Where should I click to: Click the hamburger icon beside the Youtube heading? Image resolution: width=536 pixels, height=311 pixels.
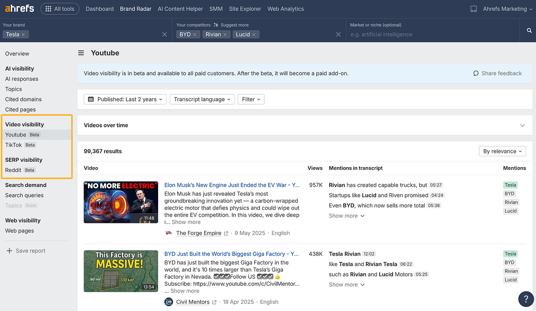pyautogui.click(x=81, y=53)
